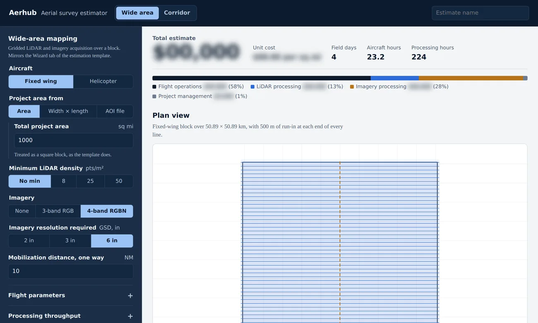Click the Flight operations legend swatch

pyautogui.click(x=154, y=87)
